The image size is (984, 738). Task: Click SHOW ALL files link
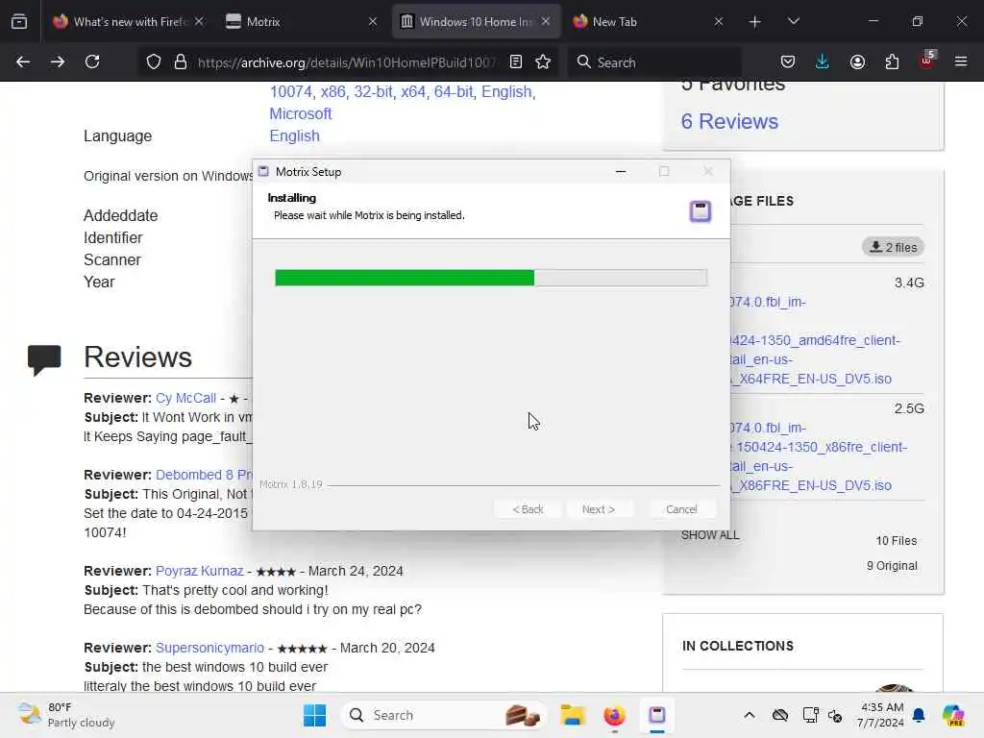pos(710,534)
